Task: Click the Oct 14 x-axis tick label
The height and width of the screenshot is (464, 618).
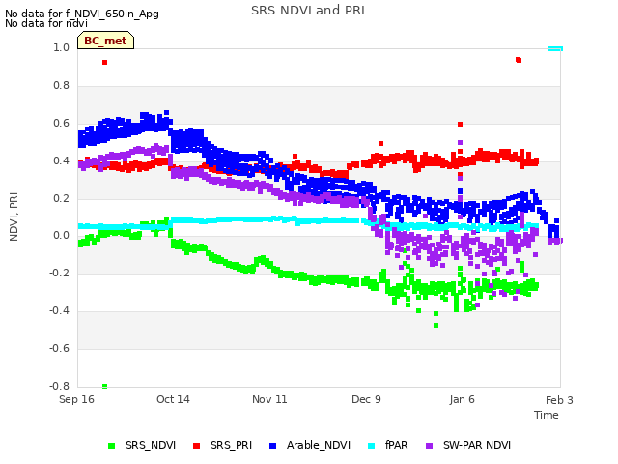Action: coord(173,399)
